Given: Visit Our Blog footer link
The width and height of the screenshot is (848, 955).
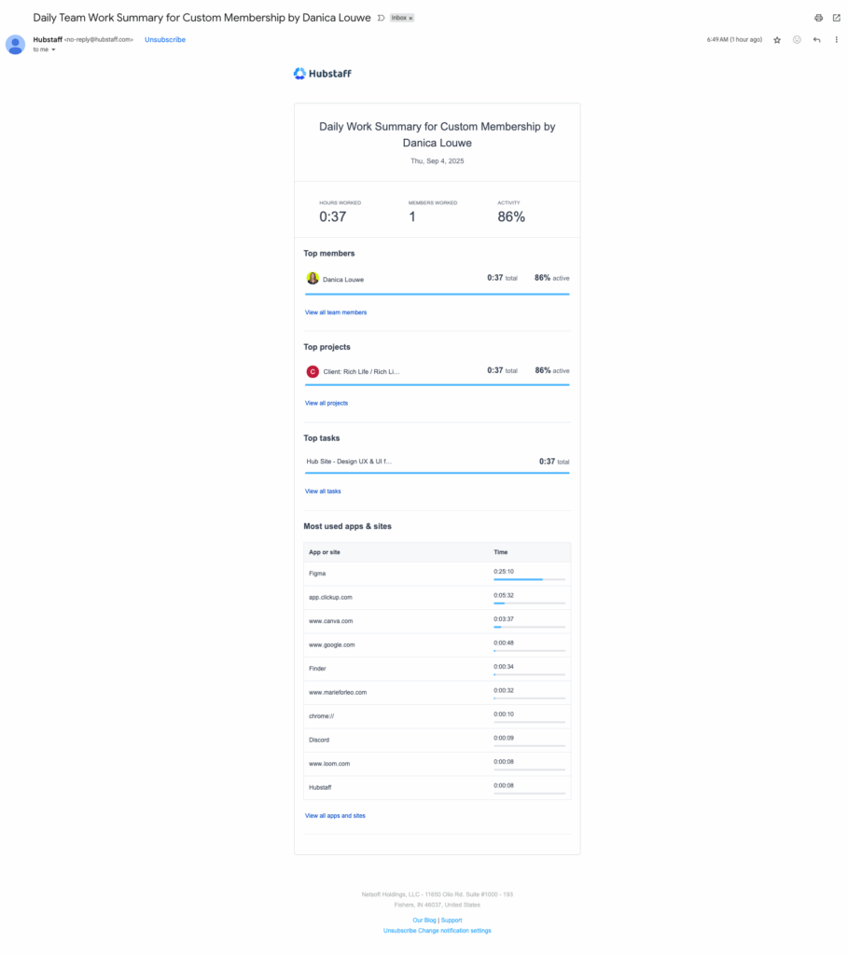Looking at the screenshot, I should pyautogui.click(x=424, y=920).
